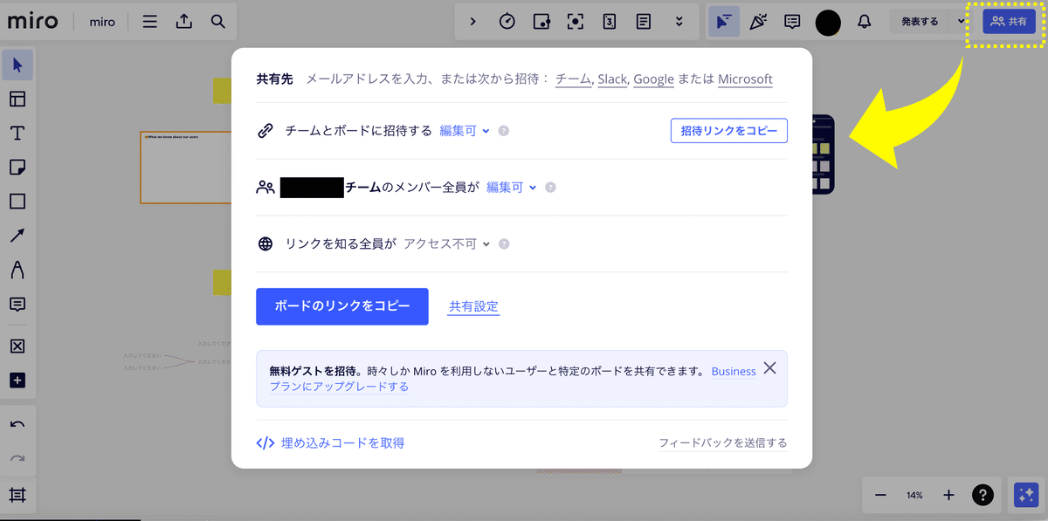Click the globe icon in link access row
This screenshot has height=521, width=1048.
pyautogui.click(x=265, y=244)
